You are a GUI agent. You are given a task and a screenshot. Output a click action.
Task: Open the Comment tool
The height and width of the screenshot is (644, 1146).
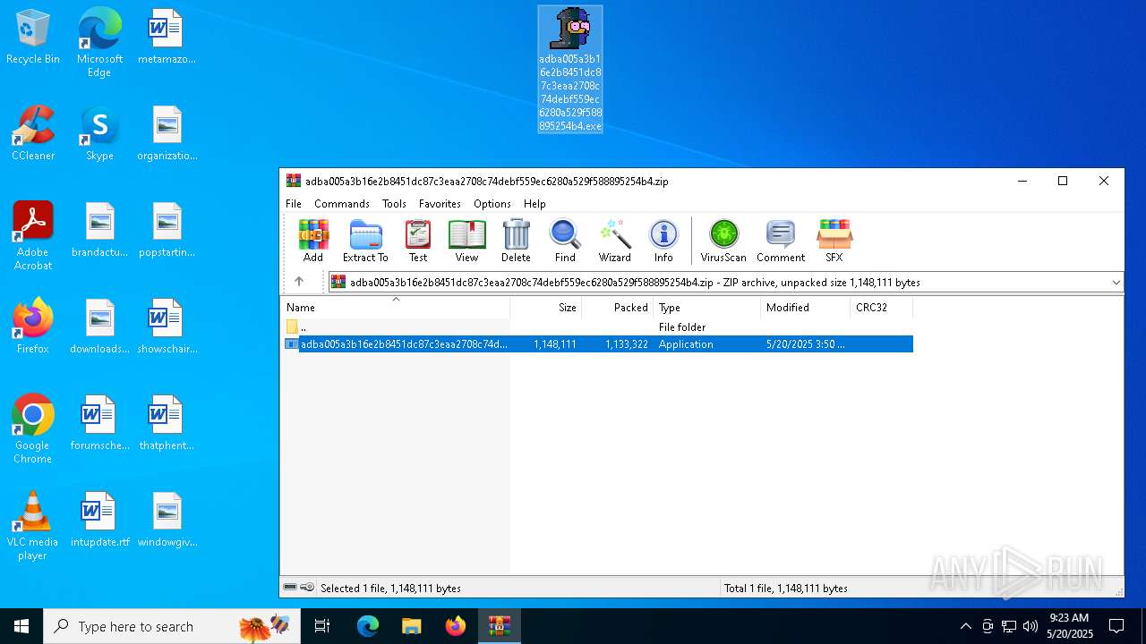(x=781, y=241)
